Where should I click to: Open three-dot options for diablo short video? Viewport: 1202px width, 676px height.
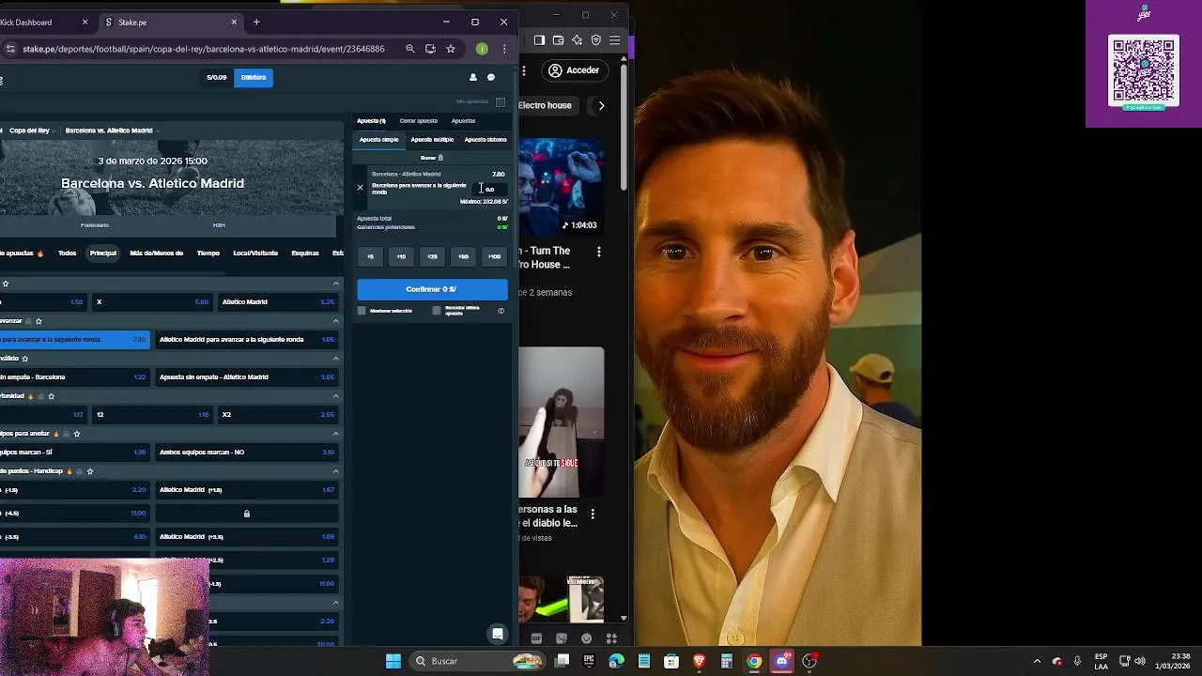pyautogui.click(x=593, y=514)
